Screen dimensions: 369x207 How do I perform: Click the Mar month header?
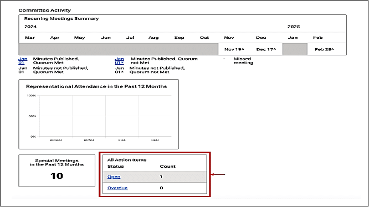tap(30, 38)
